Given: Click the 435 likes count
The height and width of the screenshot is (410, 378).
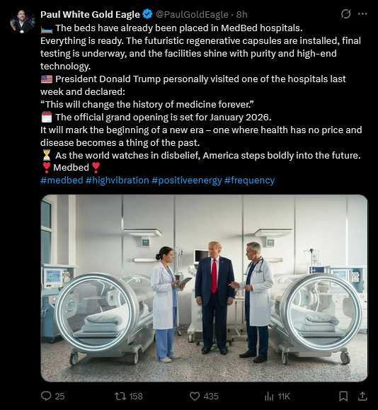Looking at the screenshot, I should tap(211, 397).
